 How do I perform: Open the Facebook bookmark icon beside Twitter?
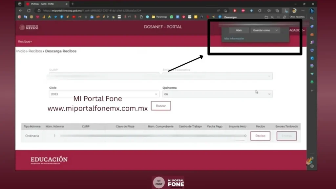click(62, 17)
